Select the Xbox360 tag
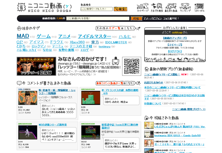222x153 pixels. click(77, 42)
